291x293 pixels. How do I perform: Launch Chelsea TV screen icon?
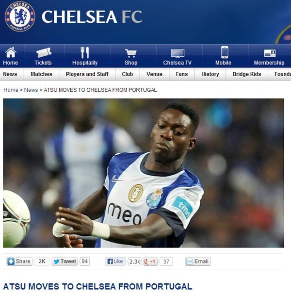pyautogui.click(x=178, y=53)
